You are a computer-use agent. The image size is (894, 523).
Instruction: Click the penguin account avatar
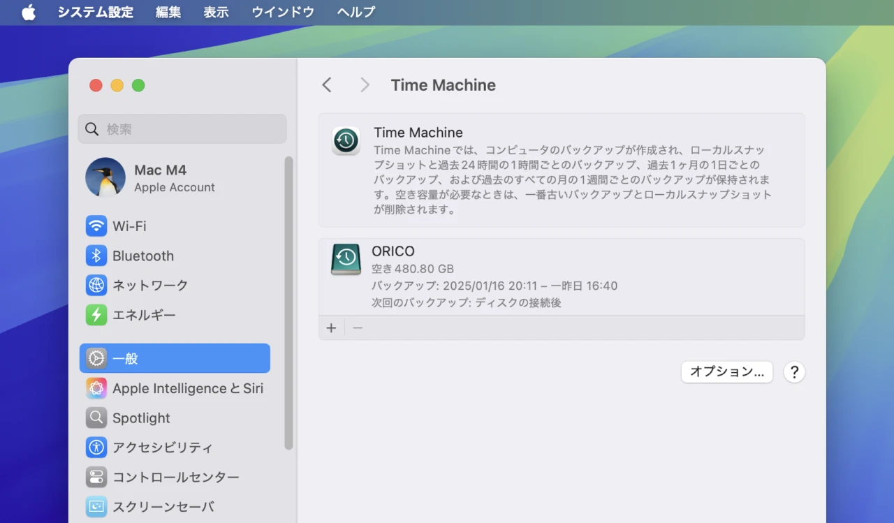[x=105, y=177]
